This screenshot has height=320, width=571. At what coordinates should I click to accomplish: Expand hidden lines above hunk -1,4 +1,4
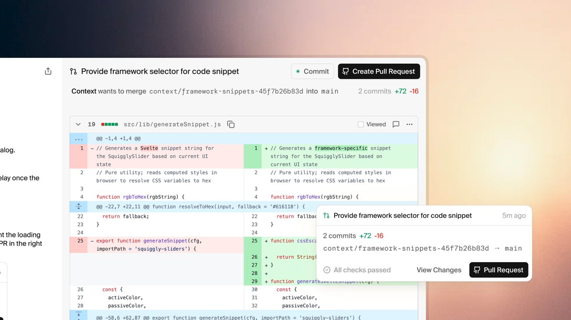[x=79, y=139]
